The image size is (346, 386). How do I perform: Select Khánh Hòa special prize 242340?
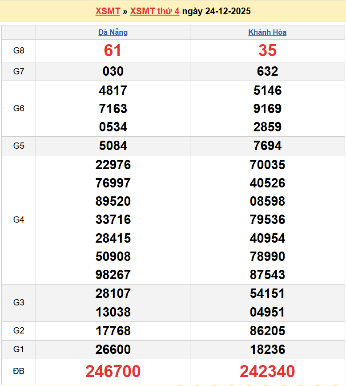pos(267,371)
